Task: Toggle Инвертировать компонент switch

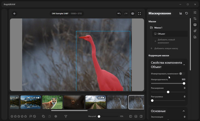Action: click(182, 74)
